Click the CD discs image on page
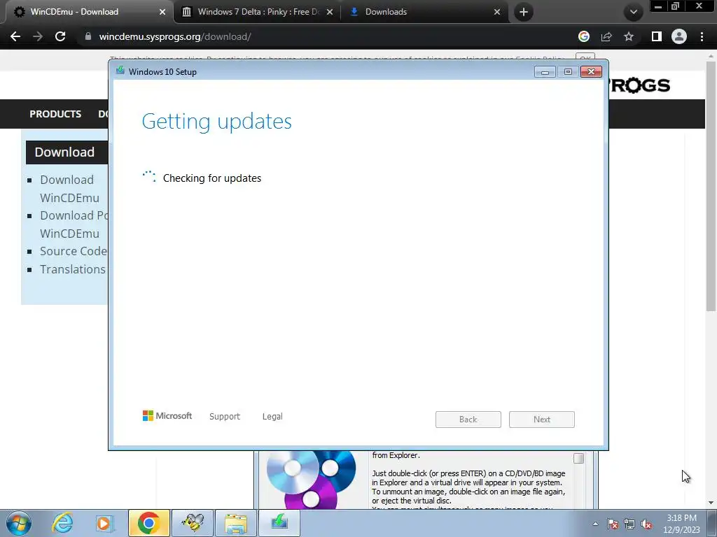 [311, 480]
